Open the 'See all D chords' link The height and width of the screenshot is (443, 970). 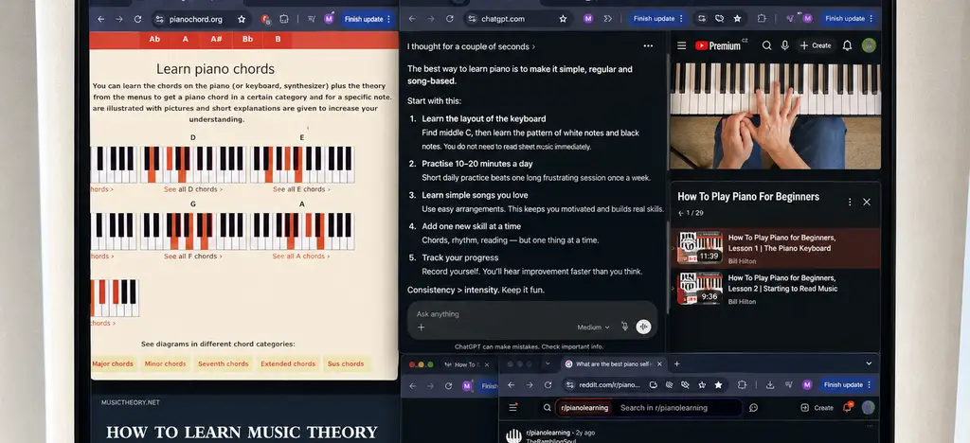[193, 189]
